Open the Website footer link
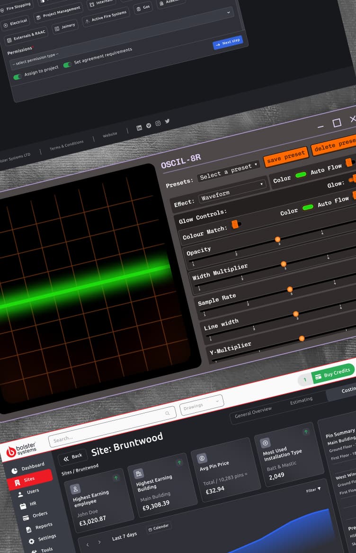This screenshot has height=553, width=356. pos(110,135)
